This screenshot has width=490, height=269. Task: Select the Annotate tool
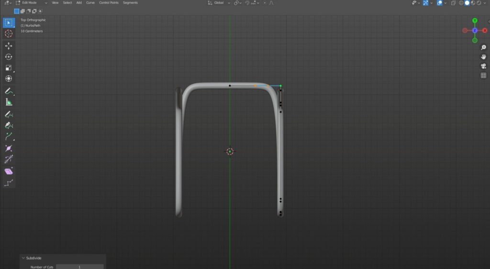(9, 91)
